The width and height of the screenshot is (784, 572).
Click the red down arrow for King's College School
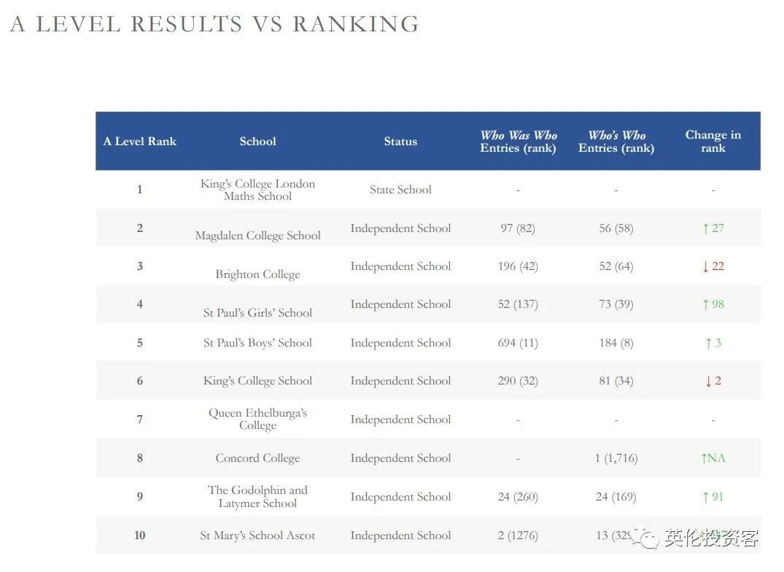click(708, 381)
